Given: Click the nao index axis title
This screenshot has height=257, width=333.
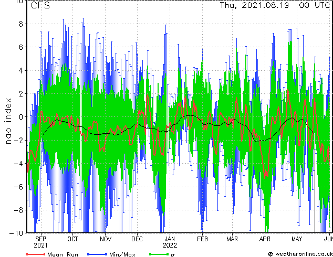Looking at the screenshot, I should (x=8, y=121).
